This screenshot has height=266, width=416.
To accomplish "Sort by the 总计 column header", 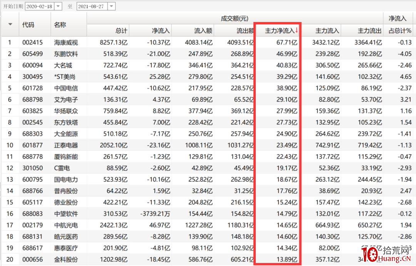I will [108, 31].
